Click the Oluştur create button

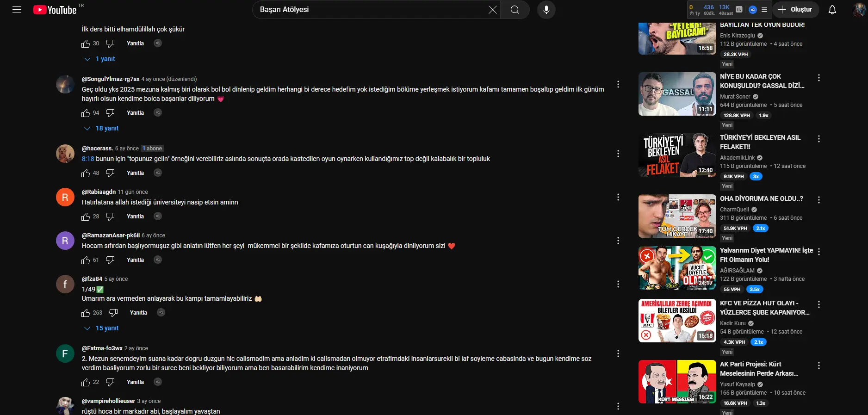(795, 10)
